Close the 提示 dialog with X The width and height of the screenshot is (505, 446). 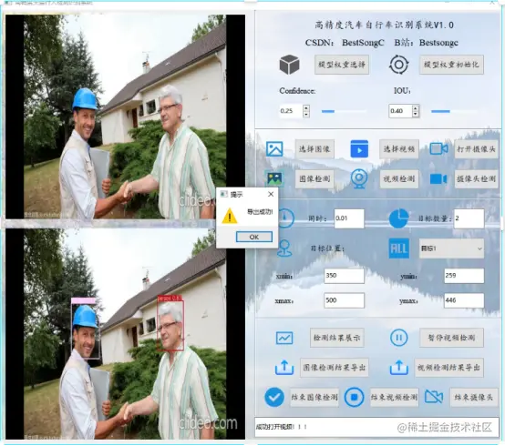tap(271, 194)
